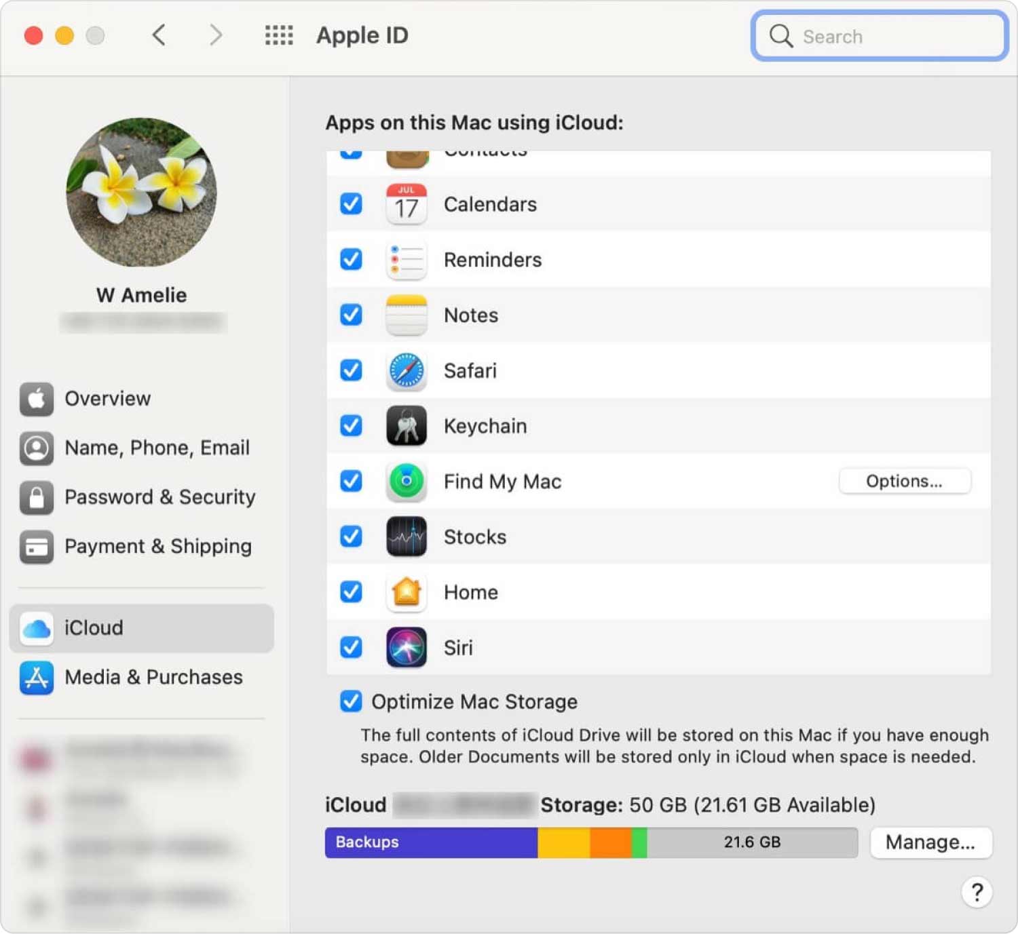Click the Siri app icon
The height and width of the screenshot is (934, 1018).
click(406, 648)
